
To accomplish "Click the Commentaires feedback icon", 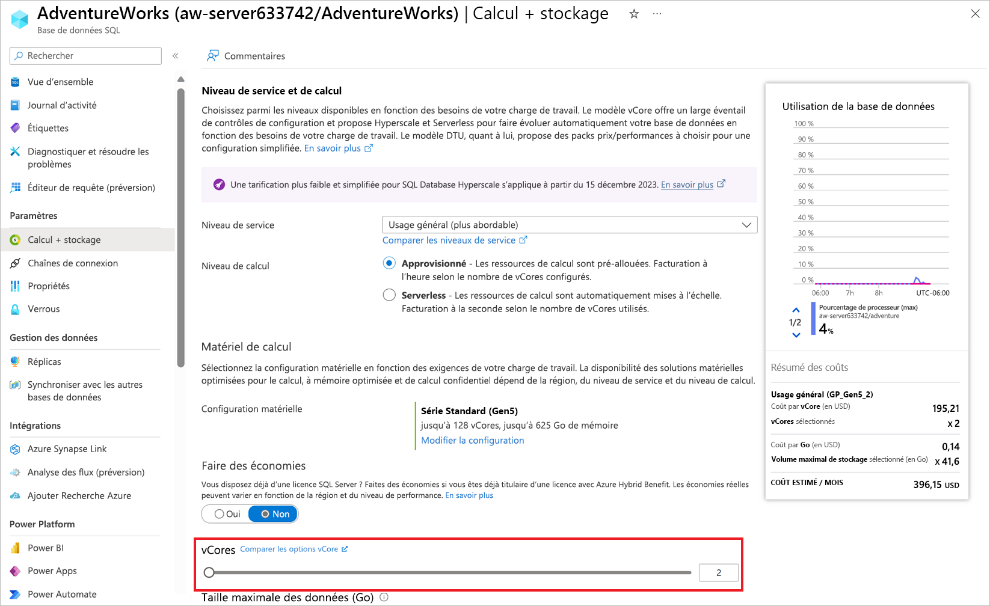I will pos(212,56).
